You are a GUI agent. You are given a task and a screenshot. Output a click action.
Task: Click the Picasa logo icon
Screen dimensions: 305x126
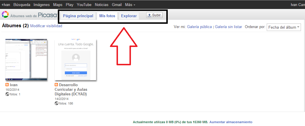point(5,15)
